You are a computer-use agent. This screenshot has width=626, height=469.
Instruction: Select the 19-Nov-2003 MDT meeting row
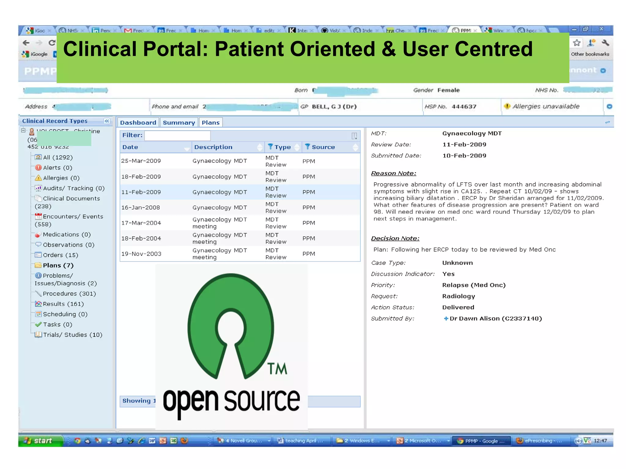pyautogui.click(x=240, y=254)
